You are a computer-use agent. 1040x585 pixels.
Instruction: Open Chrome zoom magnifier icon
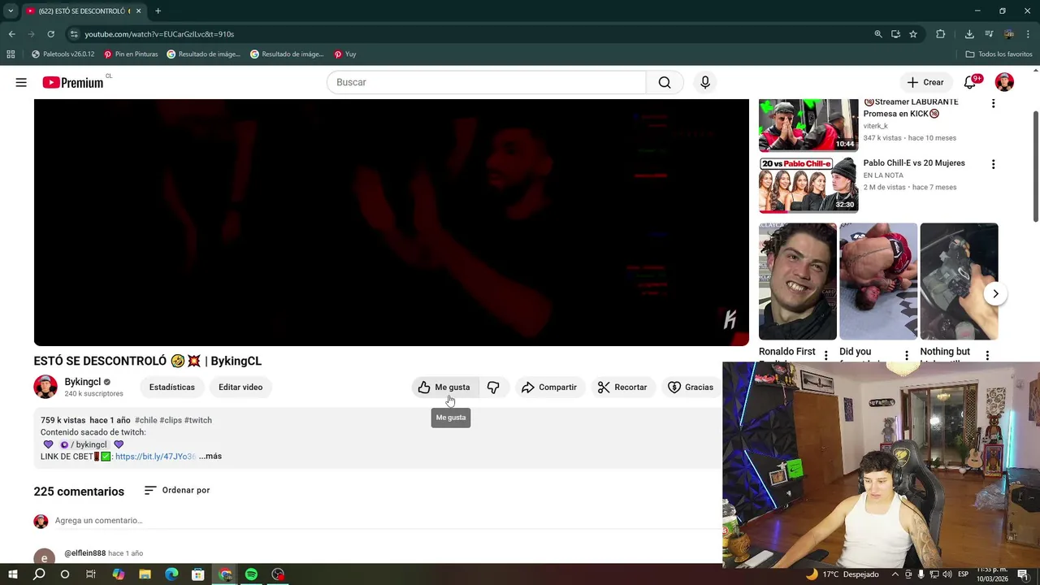coord(878,34)
